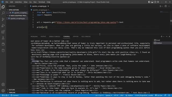Image resolution: width=172 pixels, height=97 pixels.
Task: Open the database icon in activity bar
Action: click(3, 50)
